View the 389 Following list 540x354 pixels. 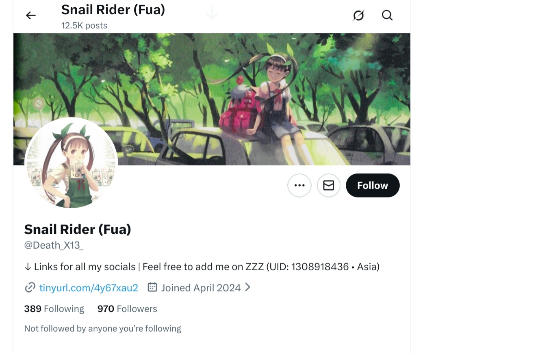pyautogui.click(x=54, y=309)
